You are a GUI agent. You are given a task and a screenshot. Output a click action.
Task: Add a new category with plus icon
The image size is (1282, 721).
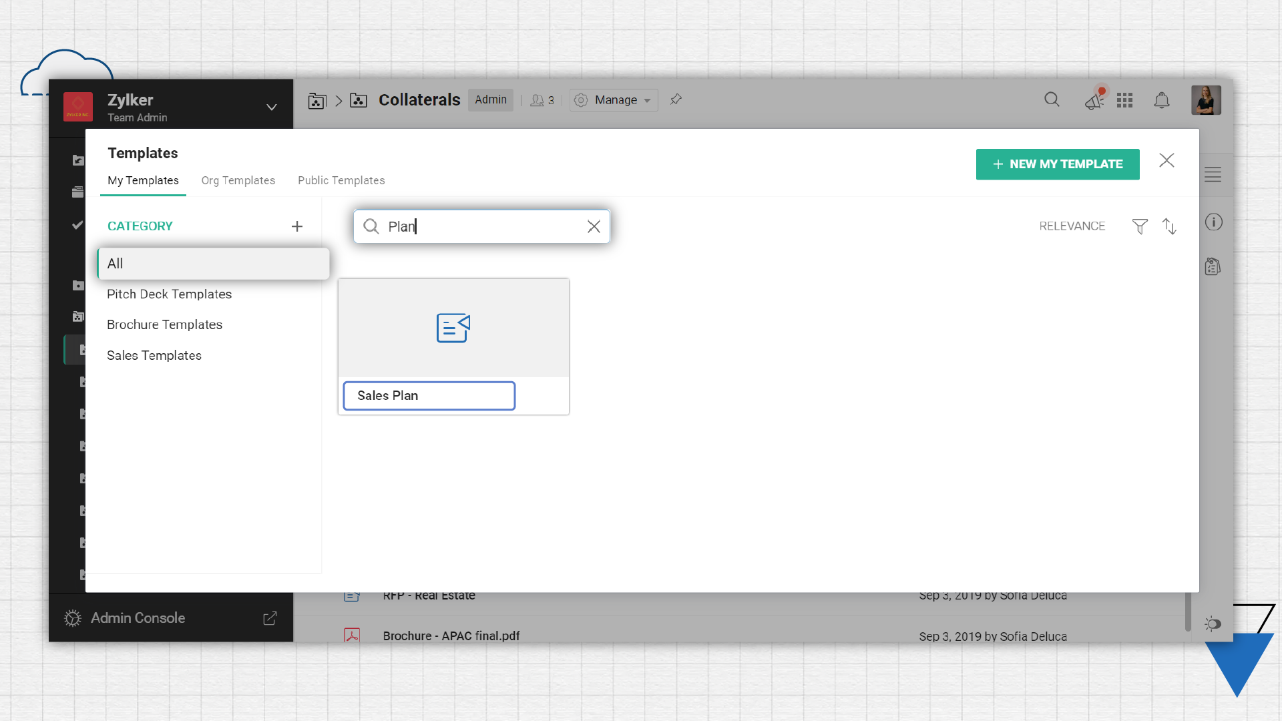[x=297, y=226]
